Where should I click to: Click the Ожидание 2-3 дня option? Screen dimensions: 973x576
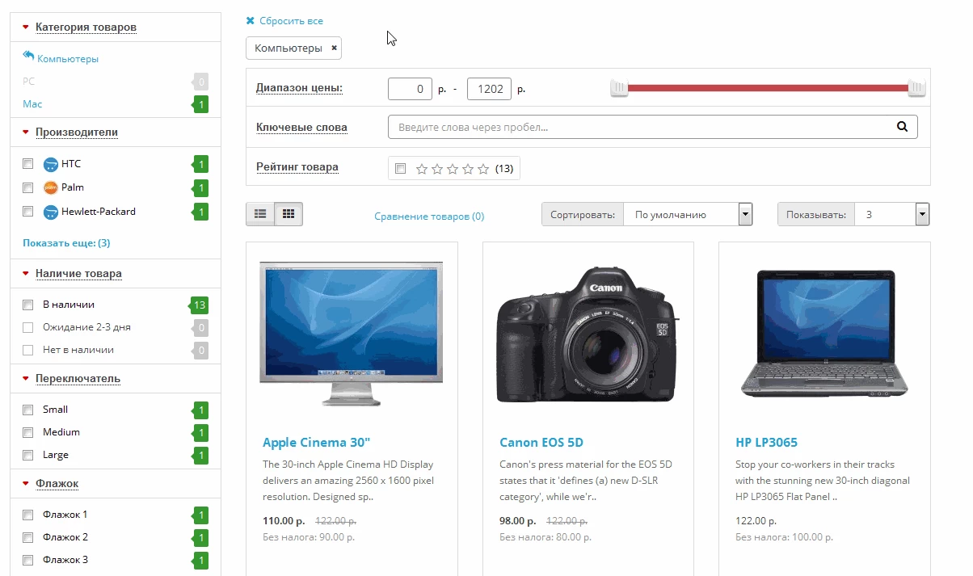[86, 327]
